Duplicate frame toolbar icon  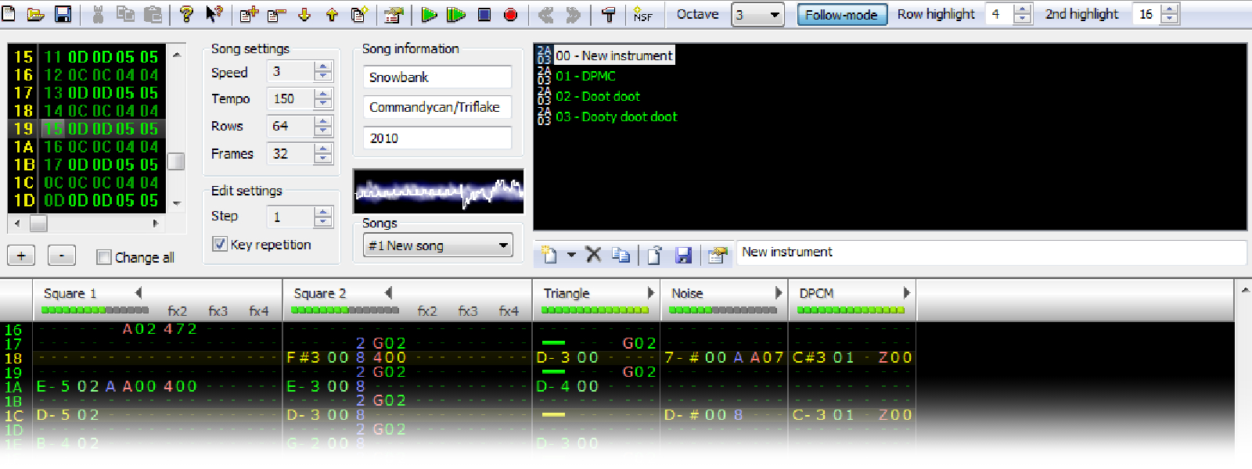(x=359, y=14)
